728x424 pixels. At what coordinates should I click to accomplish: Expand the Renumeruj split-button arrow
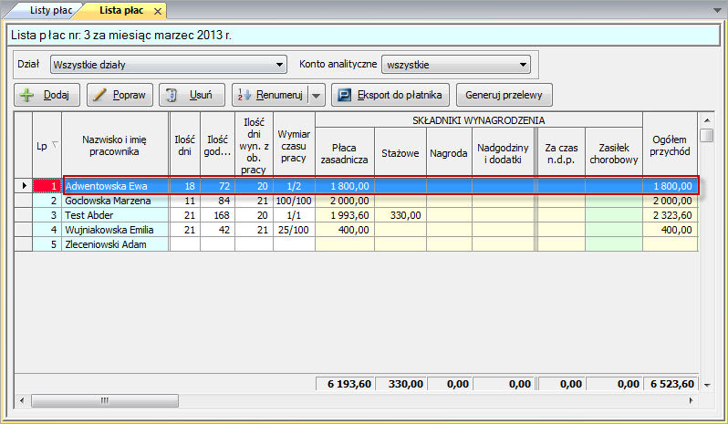(316, 95)
